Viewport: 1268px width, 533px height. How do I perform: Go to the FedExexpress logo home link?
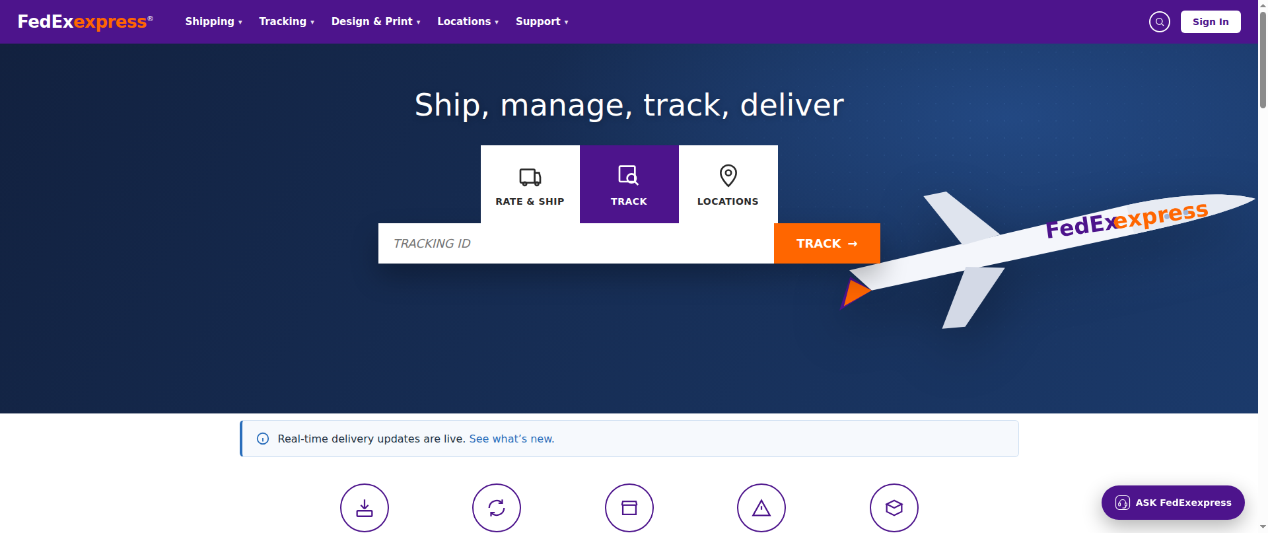coord(85,22)
